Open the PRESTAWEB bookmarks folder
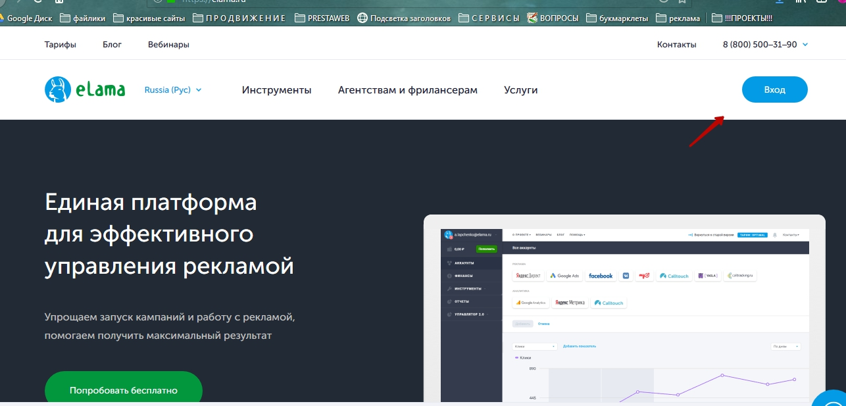The width and height of the screenshot is (846, 406). pos(322,18)
